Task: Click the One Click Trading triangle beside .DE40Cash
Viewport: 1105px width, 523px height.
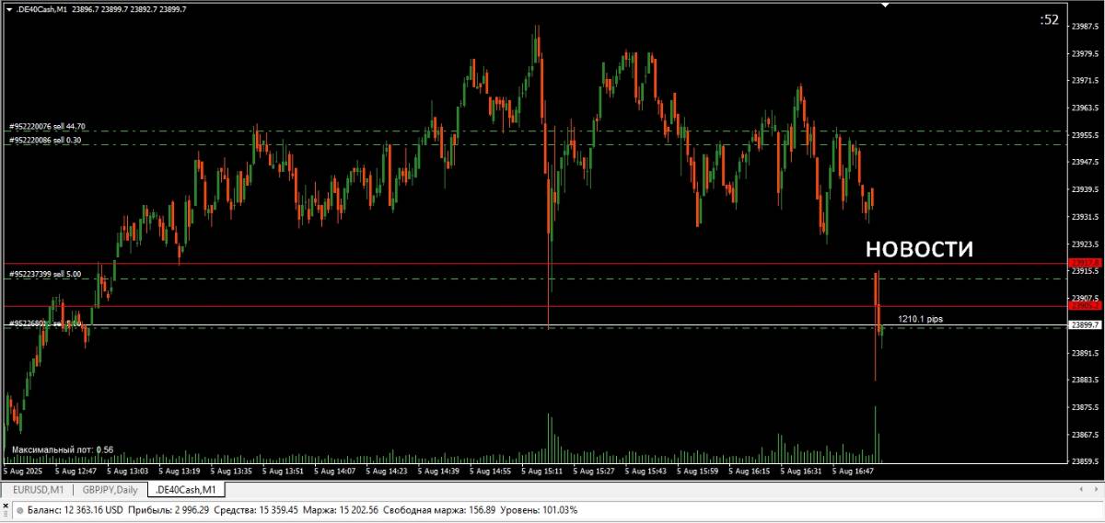Action: tap(8, 8)
